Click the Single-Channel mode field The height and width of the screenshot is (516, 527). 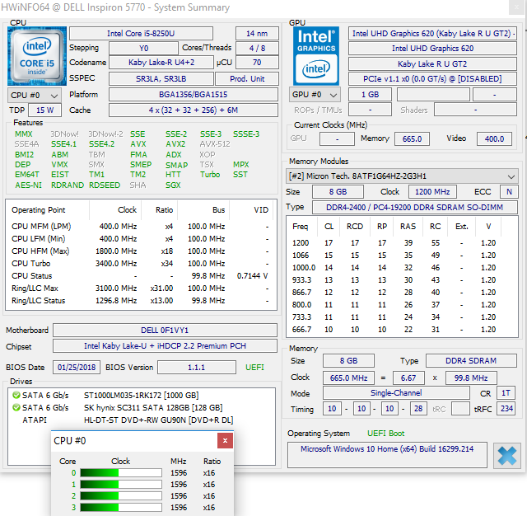(x=396, y=392)
